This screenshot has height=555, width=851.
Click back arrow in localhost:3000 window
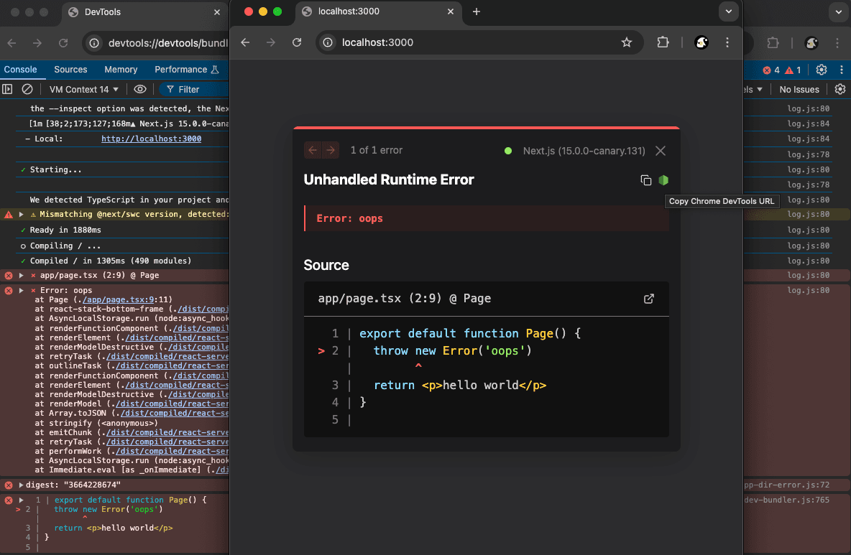pos(245,42)
